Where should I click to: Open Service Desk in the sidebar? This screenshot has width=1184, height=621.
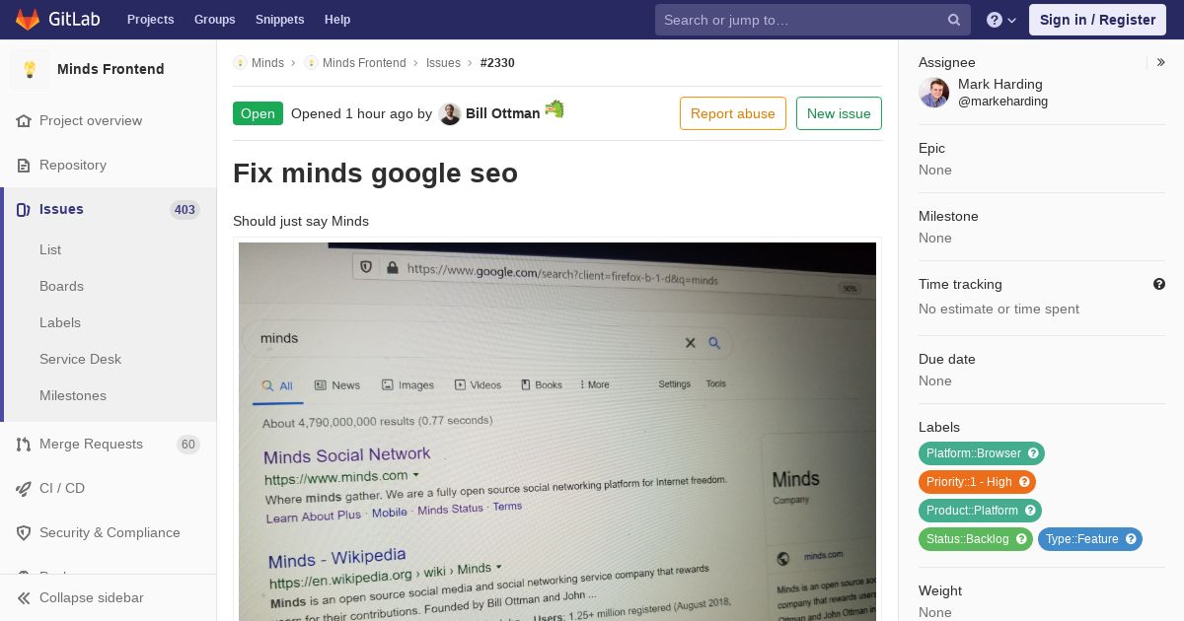pos(80,360)
